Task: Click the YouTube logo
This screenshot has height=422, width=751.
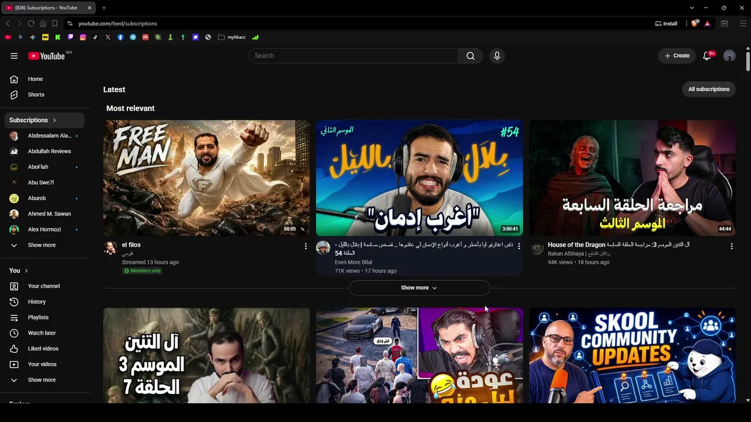Action: [x=46, y=56]
